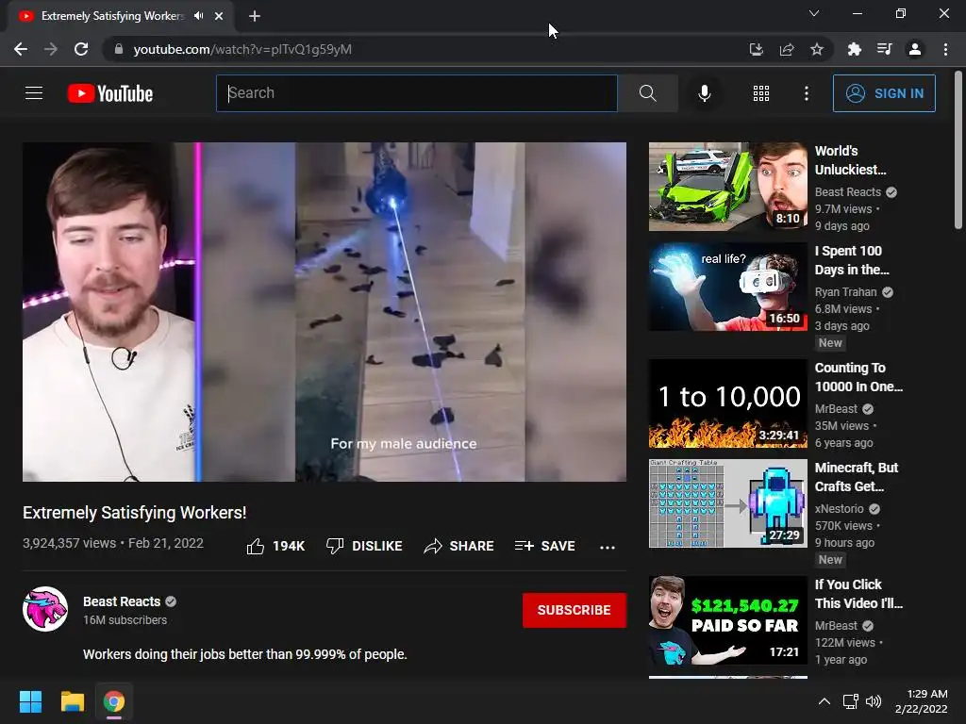Viewport: 966px width, 724px height.
Task: Open a new tab with plus button
Action: tap(255, 16)
